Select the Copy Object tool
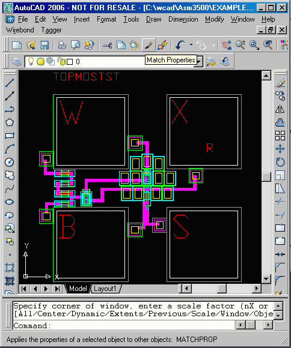This screenshot has height=348, width=291. click(280, 96)
